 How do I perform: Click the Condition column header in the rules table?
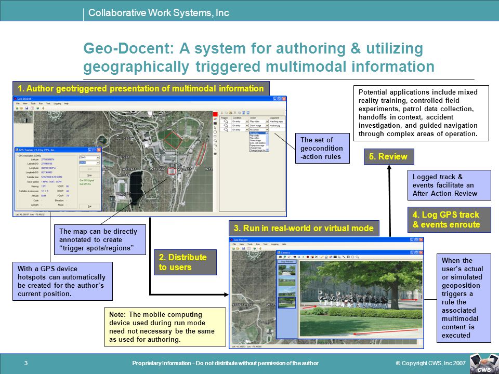click(x=240, y=118)
